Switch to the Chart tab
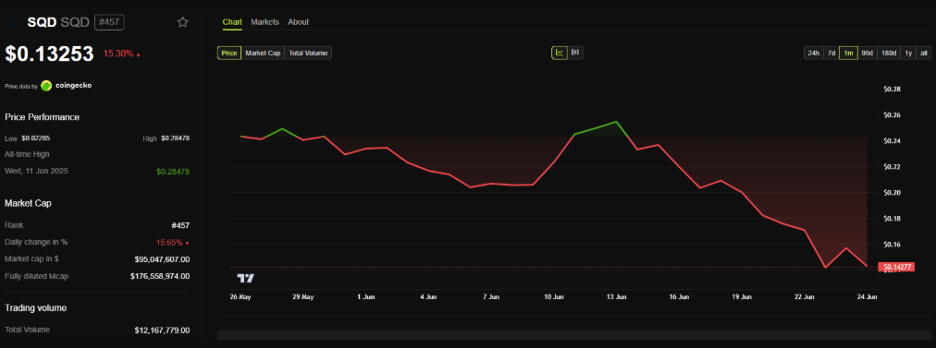This screenshot has width=936, height=348. point(232,22)
